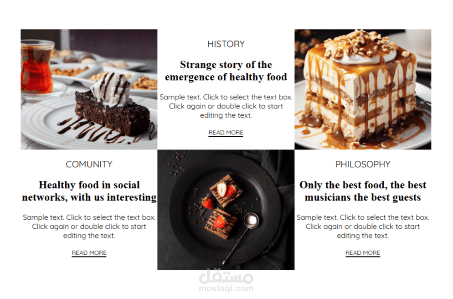Click the spoon on the black plate
Viewport: 453px width, 299px height.
(x=240, y=238)
